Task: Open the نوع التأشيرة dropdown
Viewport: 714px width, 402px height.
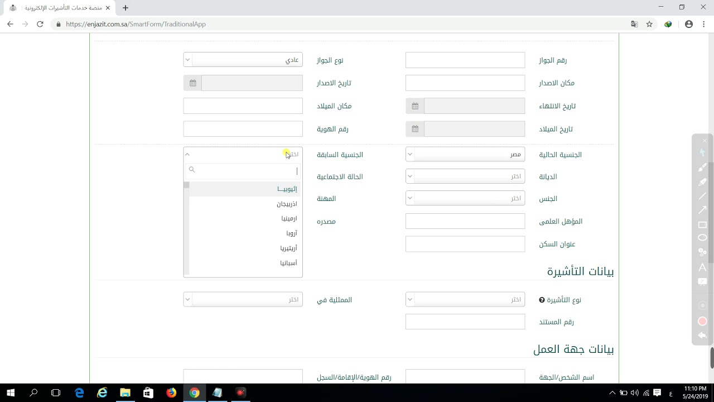Action: tap(465, 299)
